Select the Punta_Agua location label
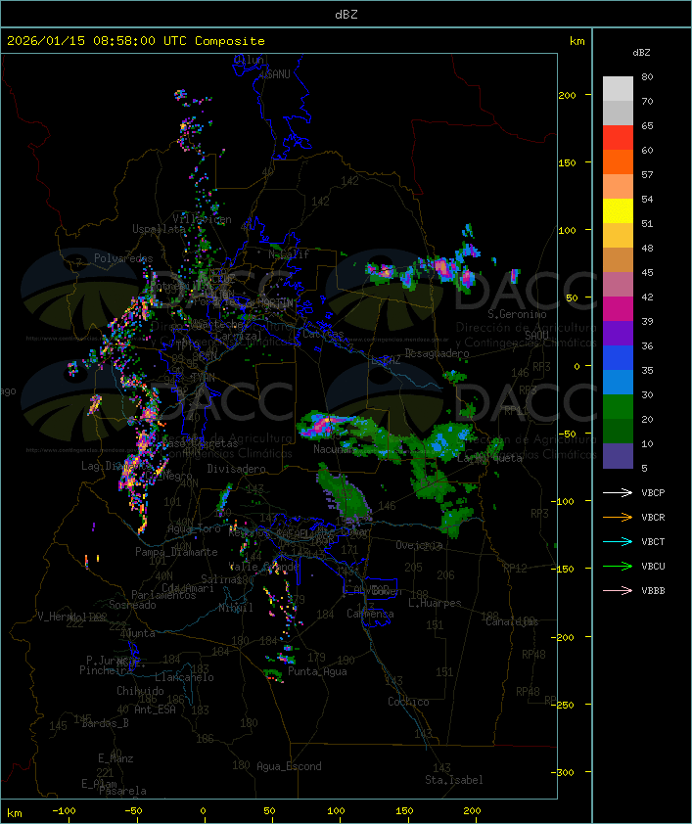Image resolution: width=692 pixels, height=824 pixels. pyautogui.click(x=317, y=671)
